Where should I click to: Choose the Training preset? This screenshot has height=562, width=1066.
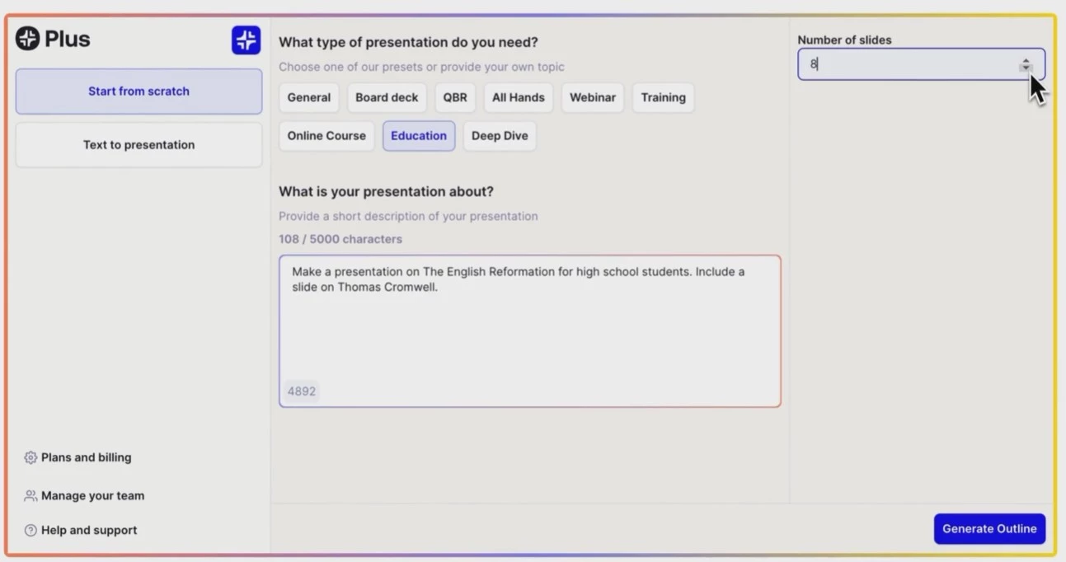[x=664, y=97]
